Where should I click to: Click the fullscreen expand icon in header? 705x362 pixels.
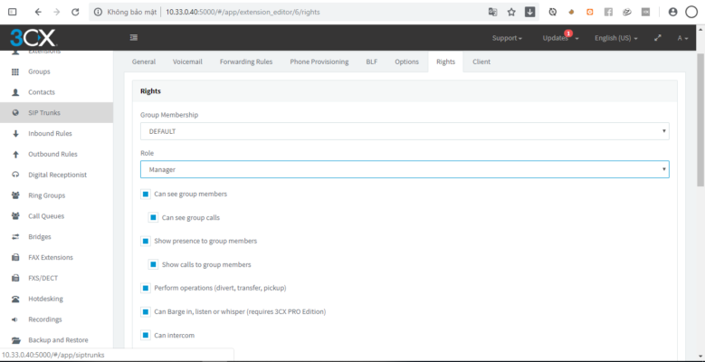click(658, 38)
